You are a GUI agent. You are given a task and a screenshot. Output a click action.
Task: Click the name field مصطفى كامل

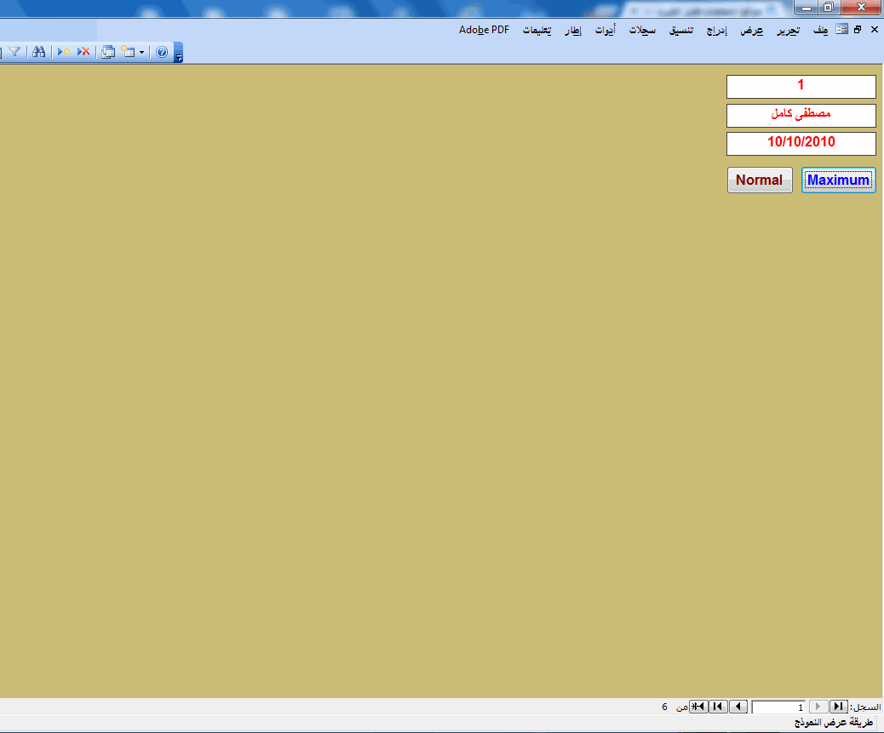point(801,116)
